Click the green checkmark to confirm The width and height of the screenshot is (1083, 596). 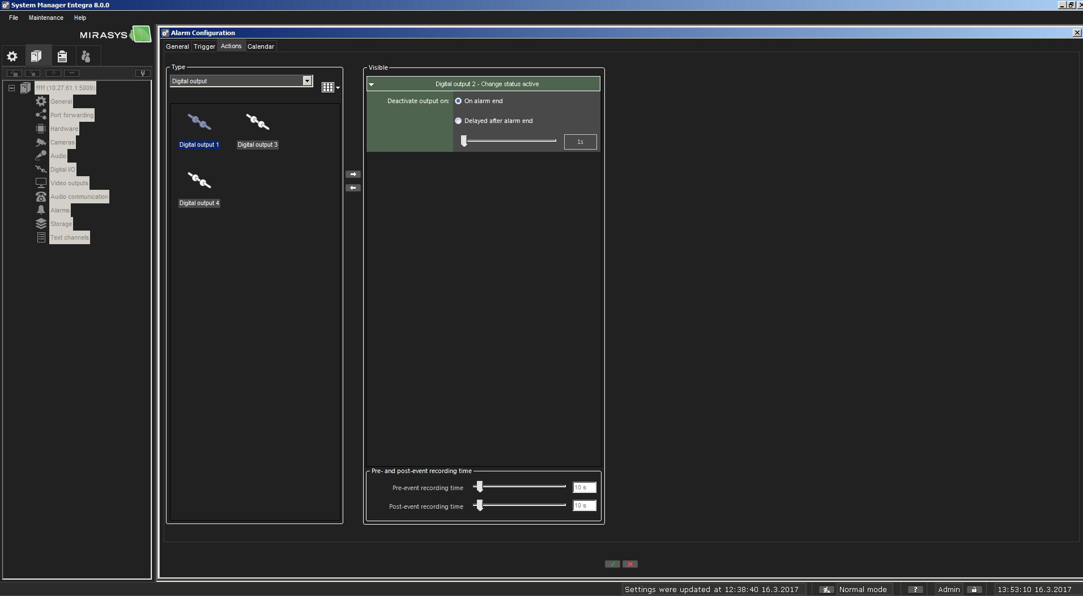[612, 564]
